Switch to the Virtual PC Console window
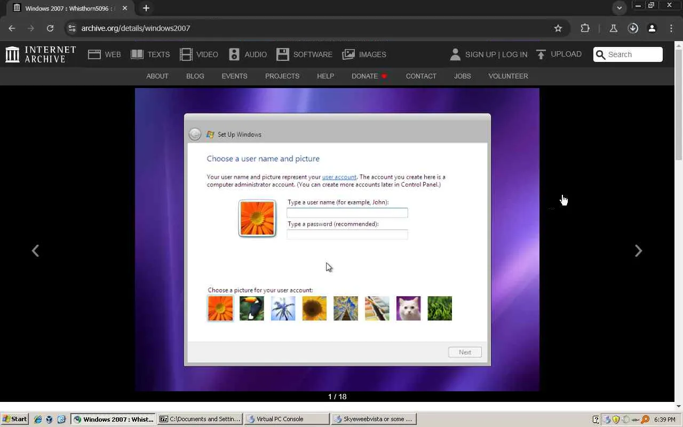This screenshot has width=683, height=427. click(287, 420)
